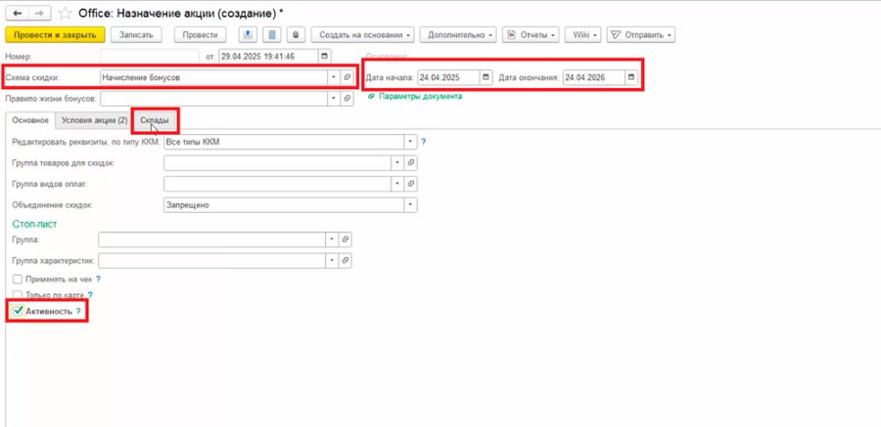Click Провести и закрыть button

(55, 35)
